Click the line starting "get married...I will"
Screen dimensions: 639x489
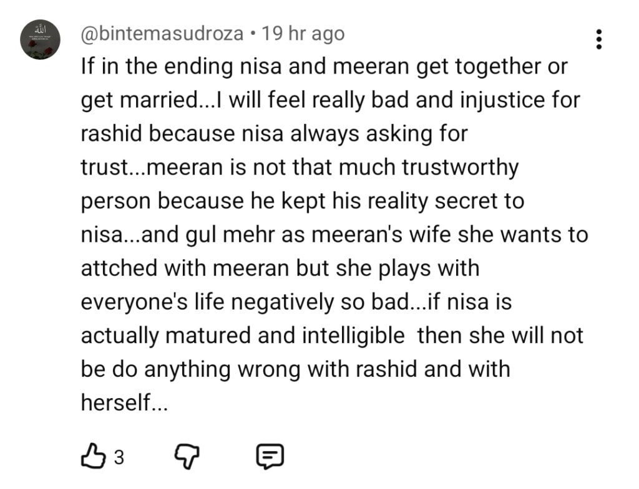pos(330,101)
